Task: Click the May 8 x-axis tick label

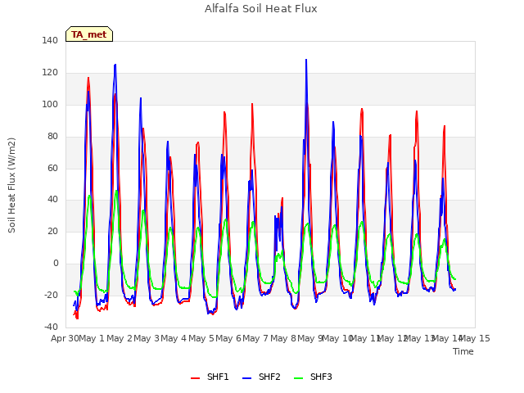Action: point(283,338)
